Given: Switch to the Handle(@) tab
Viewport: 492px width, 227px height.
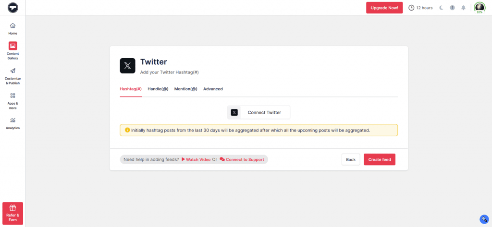Looking at the screenshot, I should (x=158, y=89).
